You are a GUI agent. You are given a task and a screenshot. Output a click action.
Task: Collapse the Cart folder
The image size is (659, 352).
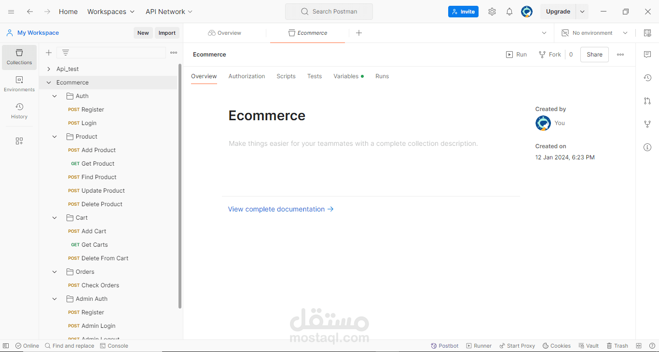[x=55, y=218]
